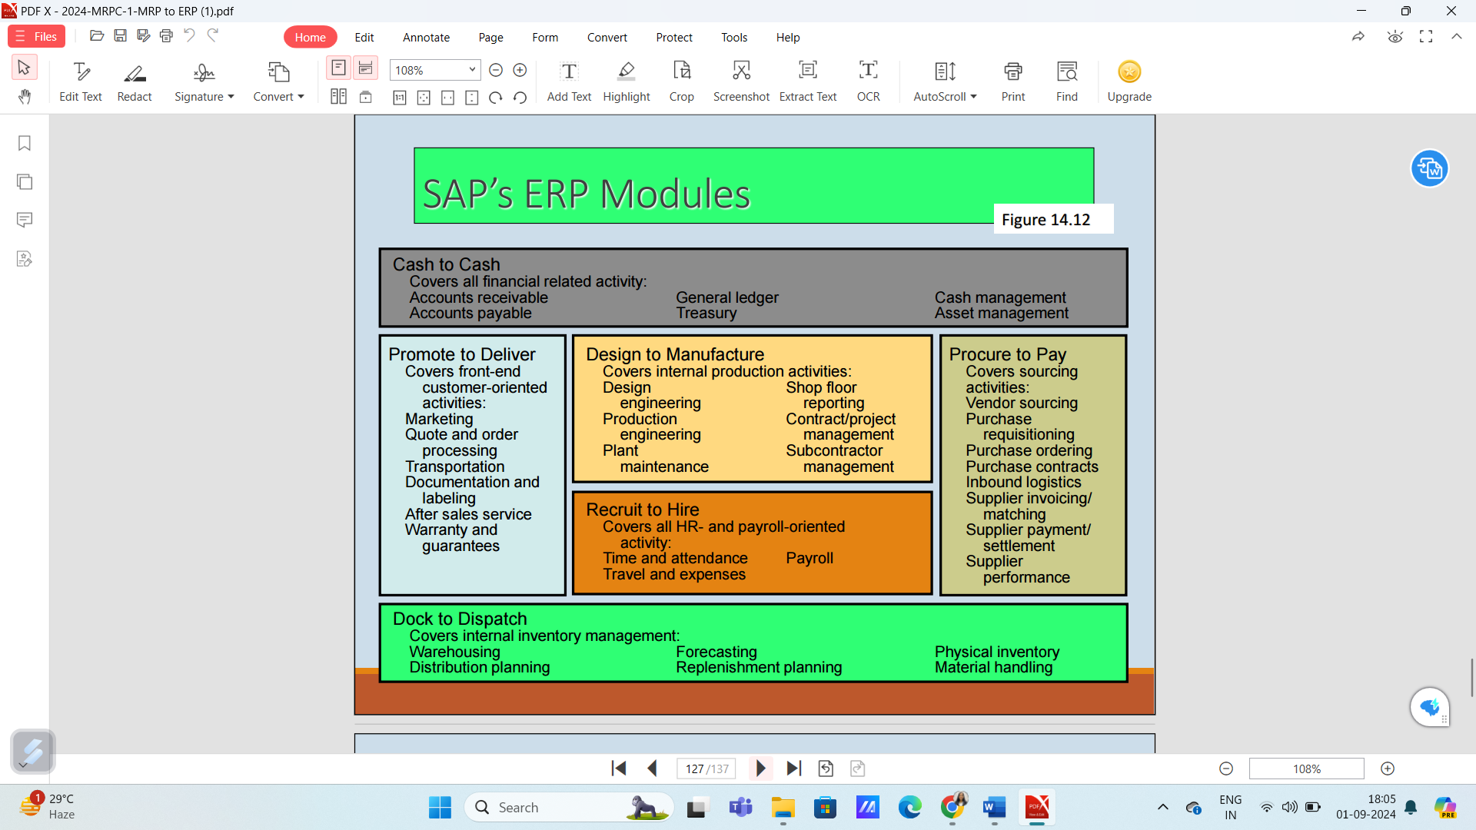The height and width of the screenshot is (830, 1476).
Task: Open the Form ribbon tab
Action: tap(545, 37)
